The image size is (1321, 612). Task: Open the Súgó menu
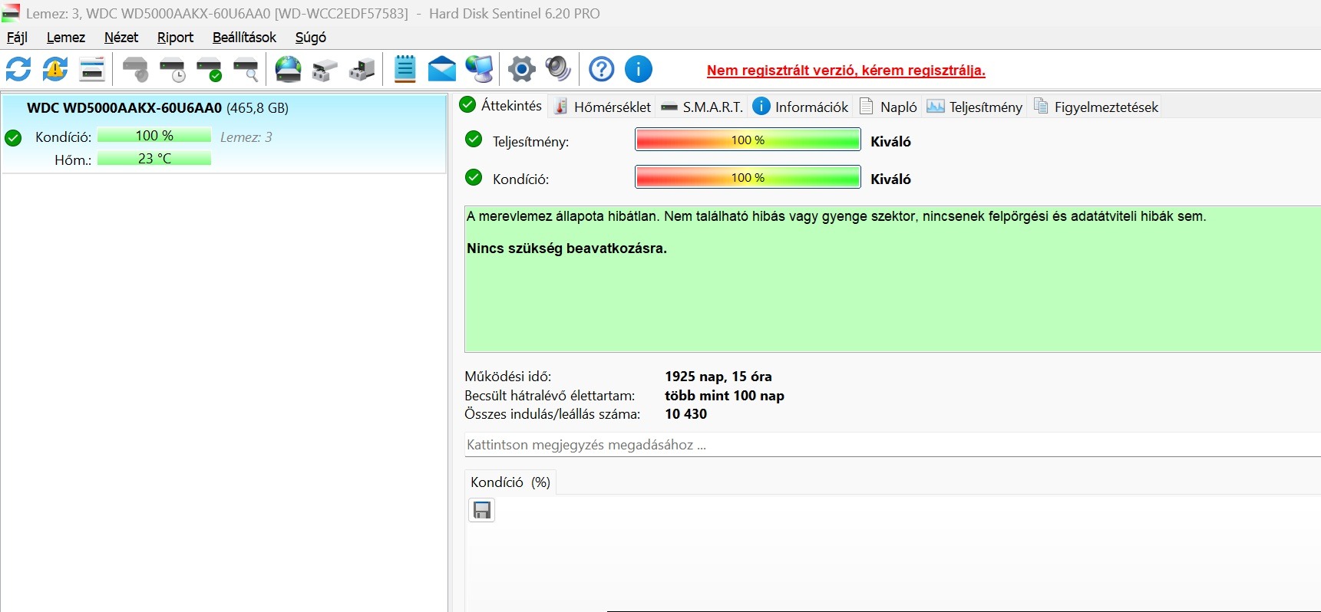coord(311,37)
